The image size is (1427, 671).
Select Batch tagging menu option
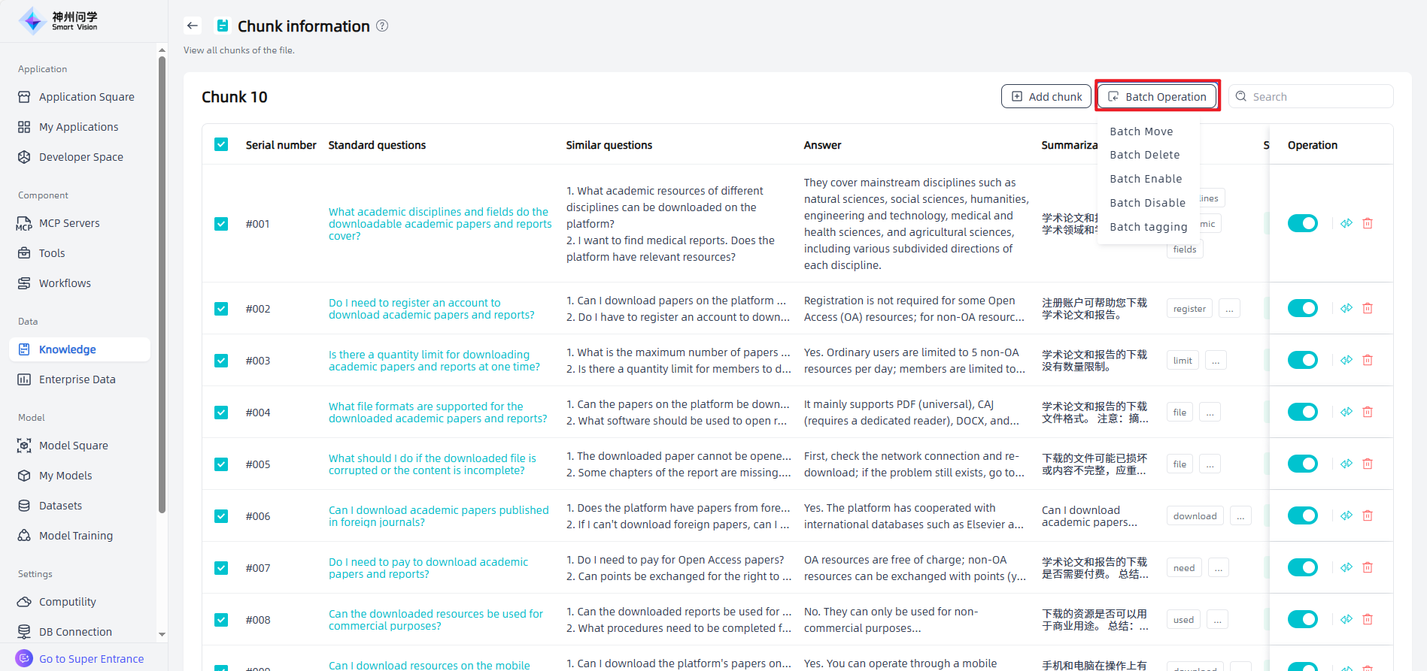point(1148,227)
